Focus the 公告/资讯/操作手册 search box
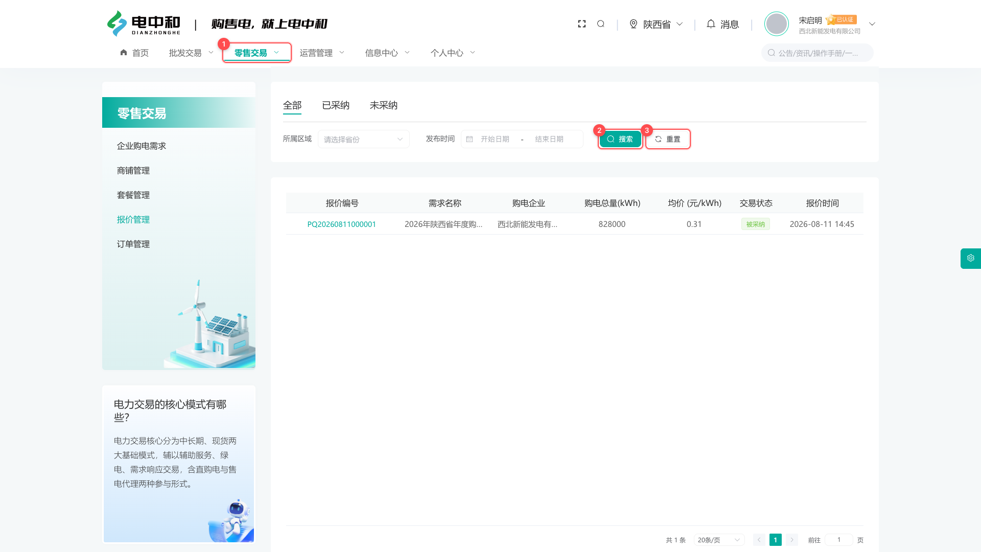The height and width of the screenshot is (552, 981). (x=818, y=53)
